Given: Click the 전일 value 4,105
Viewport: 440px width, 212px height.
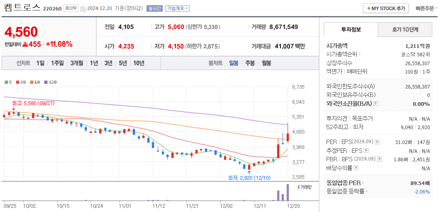Looking at the screenshot, I should click(x=126, y=27).
